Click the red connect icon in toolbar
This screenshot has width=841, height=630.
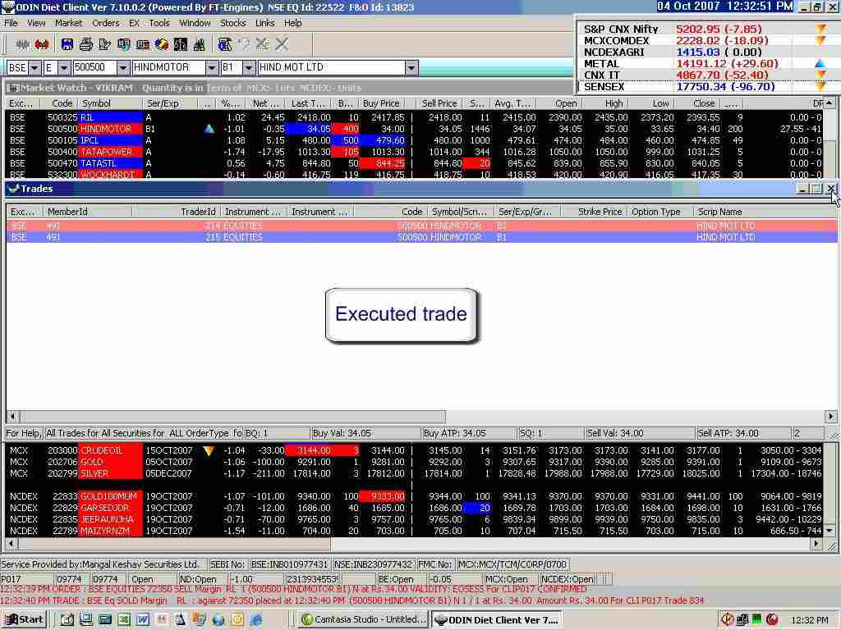(x=41, y=44)
